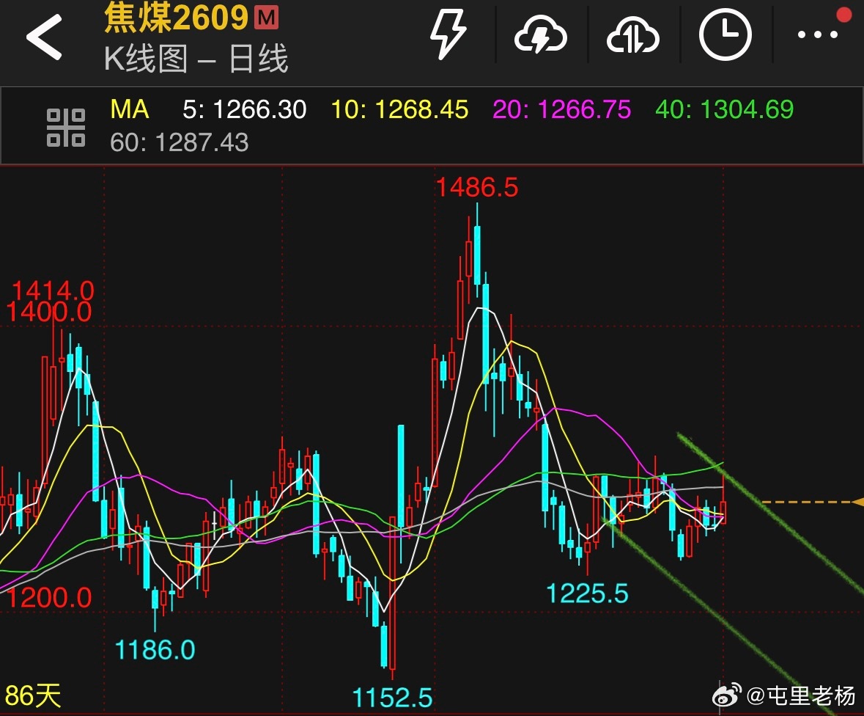Tap the MA 10: 1268.45 value
The image size is (864, 716).
coord(399,109)
